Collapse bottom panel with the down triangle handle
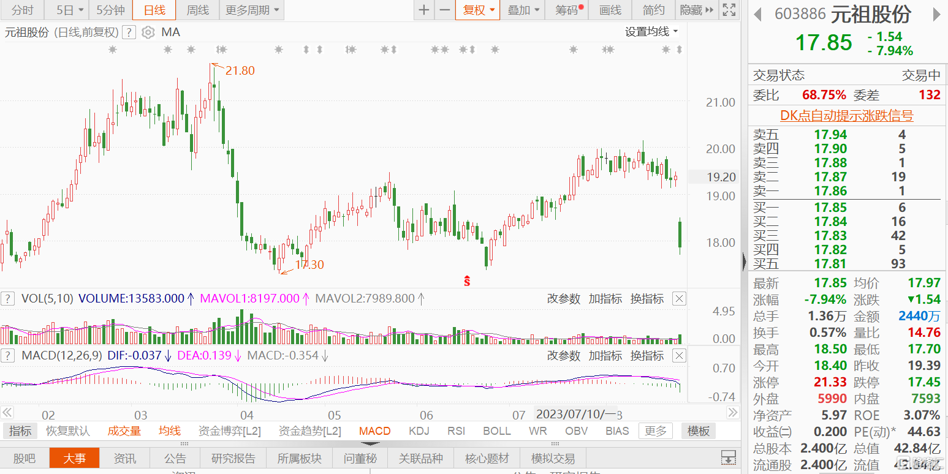 [x=371, y=443]
